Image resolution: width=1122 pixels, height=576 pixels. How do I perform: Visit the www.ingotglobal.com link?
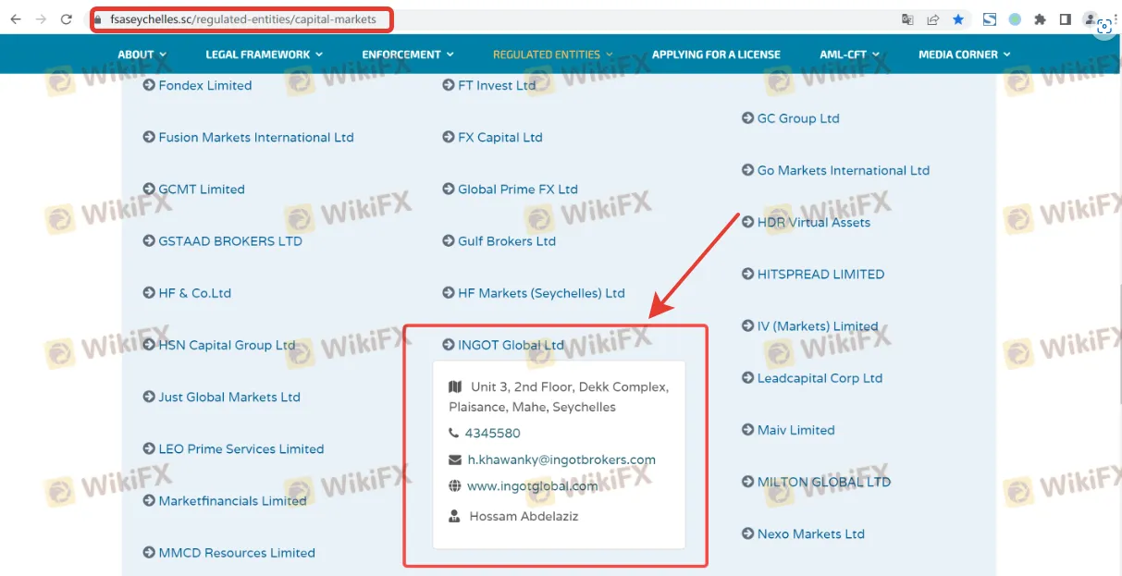(532, 485)
